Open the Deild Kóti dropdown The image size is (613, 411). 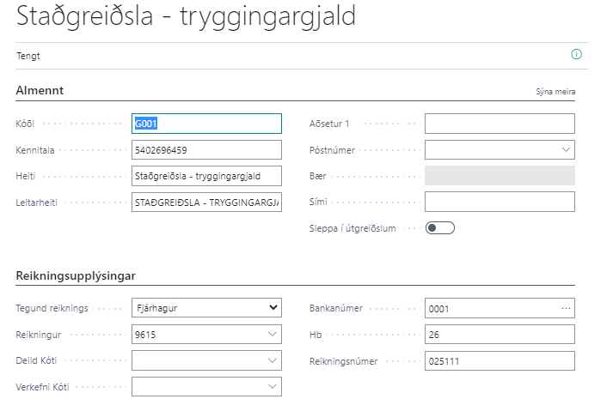(273, 361)
